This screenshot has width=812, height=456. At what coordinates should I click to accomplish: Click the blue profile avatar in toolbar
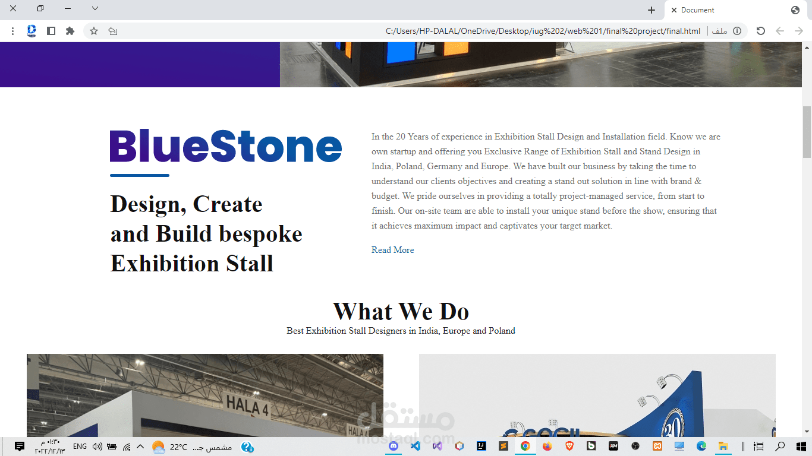click(x=32, y=31)
